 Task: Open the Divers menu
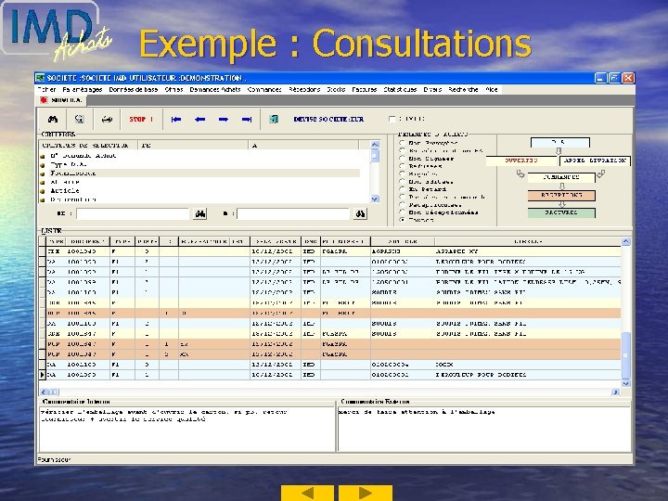tap(432, 89)
